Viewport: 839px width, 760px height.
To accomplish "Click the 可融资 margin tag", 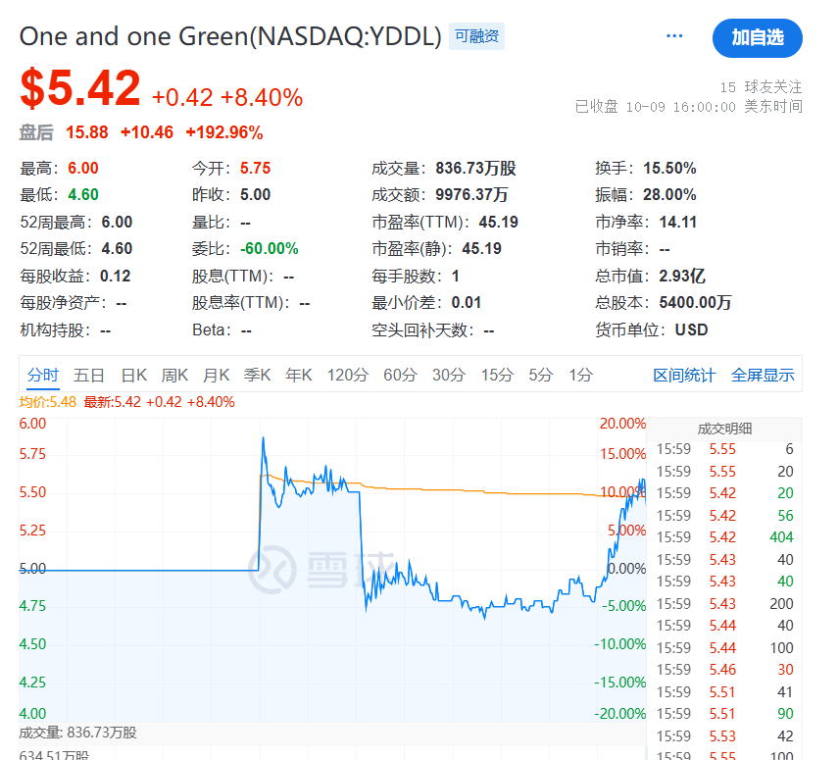I will coord(477,37).
